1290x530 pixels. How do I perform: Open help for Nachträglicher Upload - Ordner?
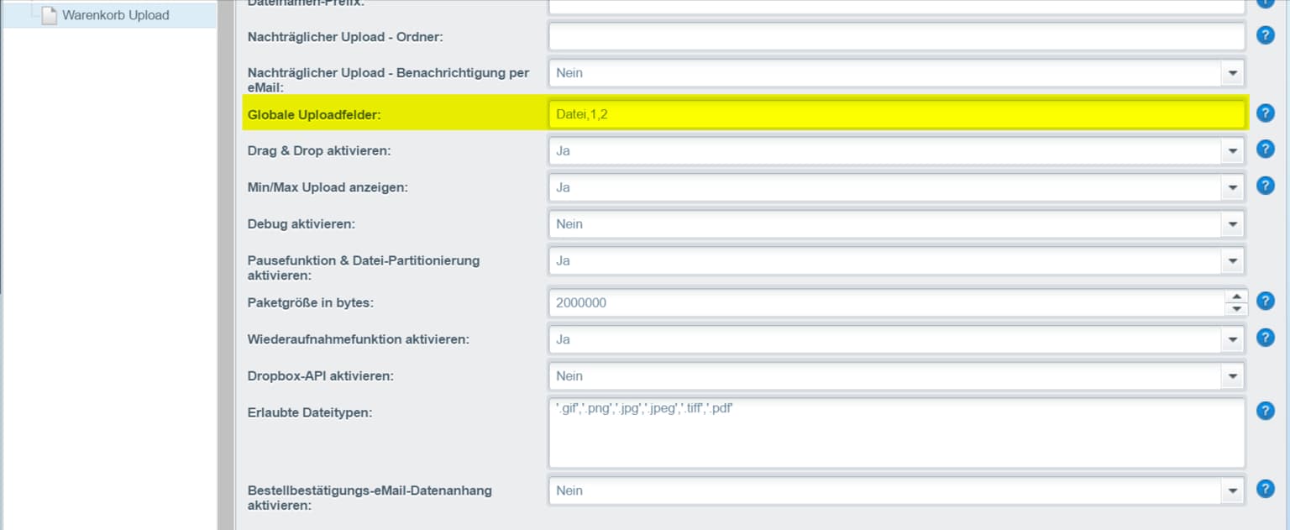(1265, 35)
